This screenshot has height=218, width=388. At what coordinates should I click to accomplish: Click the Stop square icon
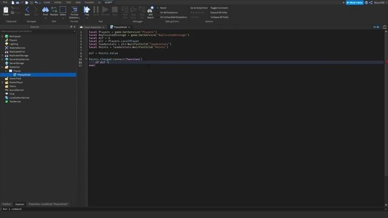115,10
